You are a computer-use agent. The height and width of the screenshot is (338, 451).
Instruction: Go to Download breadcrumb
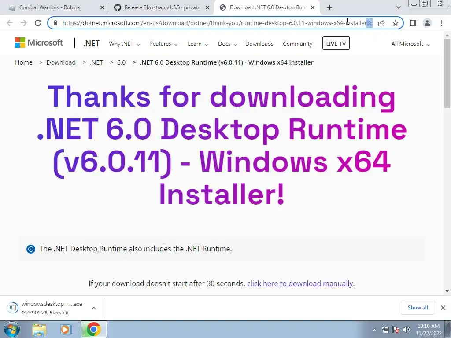click(61, 62)
